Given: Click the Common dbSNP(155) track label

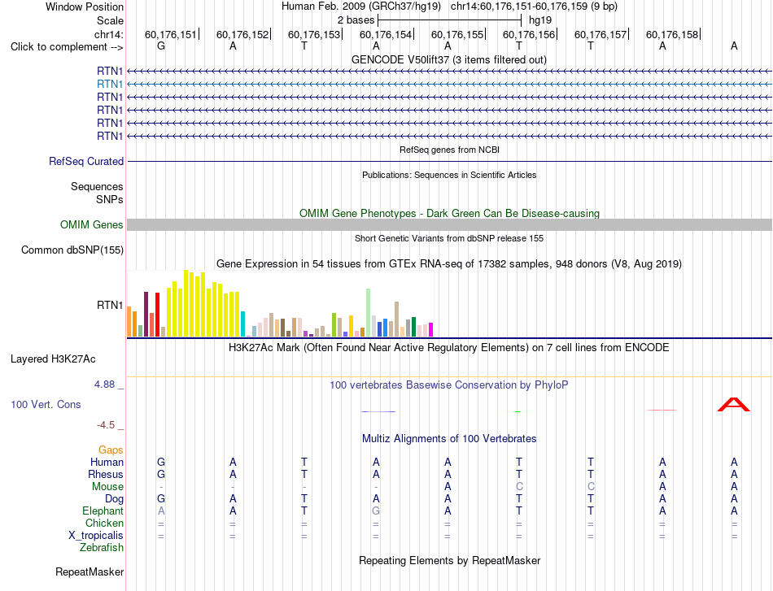Looking at the screenshot, I should coord(72,250).
